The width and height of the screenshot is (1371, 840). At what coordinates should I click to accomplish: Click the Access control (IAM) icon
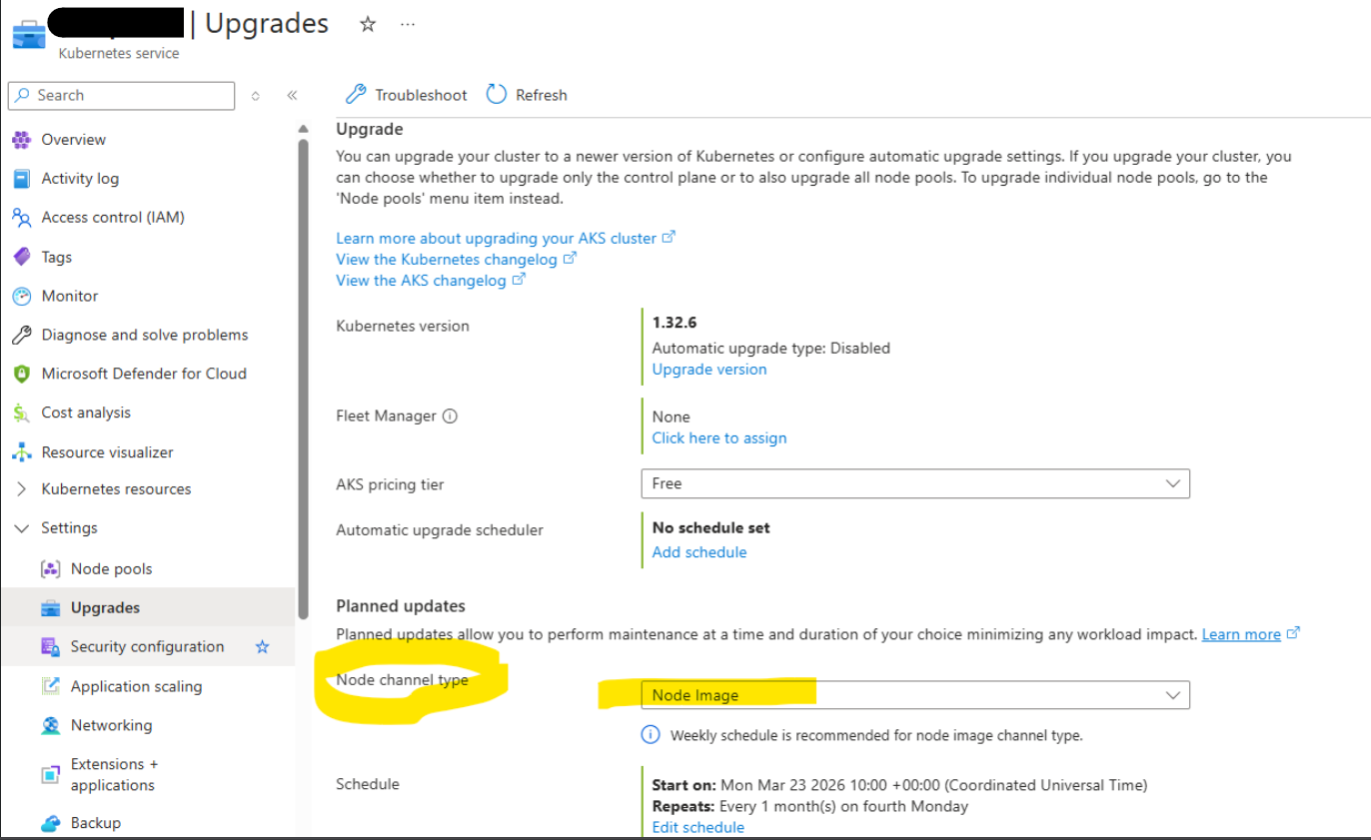pyautogui.click(x=22, y=218)
